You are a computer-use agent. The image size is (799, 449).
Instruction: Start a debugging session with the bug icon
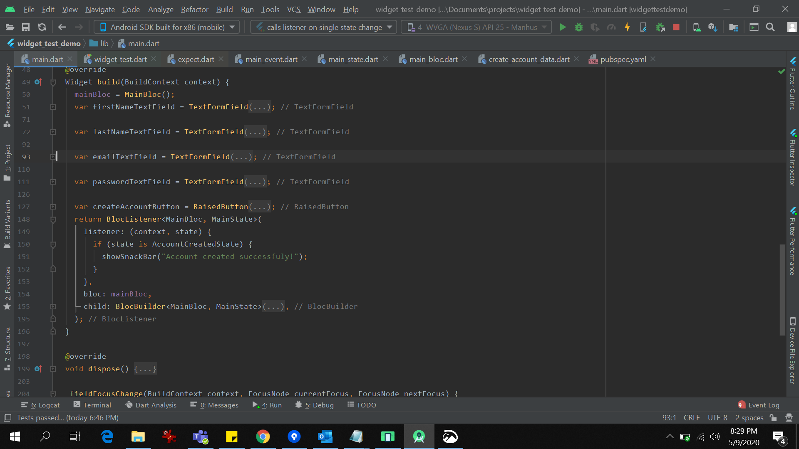click(579, 27)
